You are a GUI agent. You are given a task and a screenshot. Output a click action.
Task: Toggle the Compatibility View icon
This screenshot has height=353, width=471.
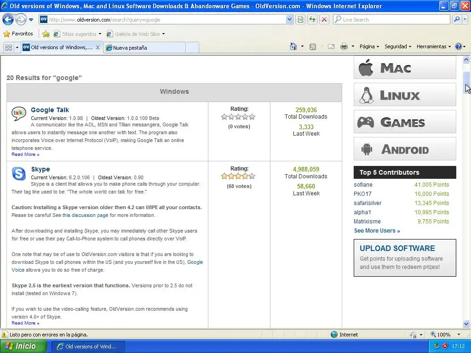(x=300, y=20)
